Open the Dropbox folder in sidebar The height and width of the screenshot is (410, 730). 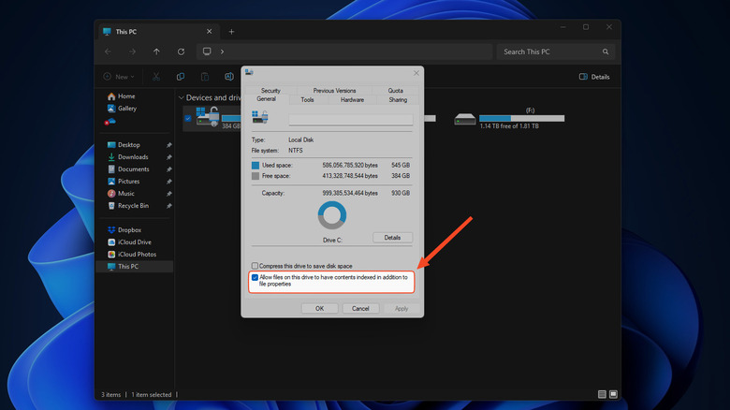pos(129,229)
